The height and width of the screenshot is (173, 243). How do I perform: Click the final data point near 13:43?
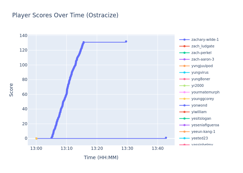[x=166, y=138]
